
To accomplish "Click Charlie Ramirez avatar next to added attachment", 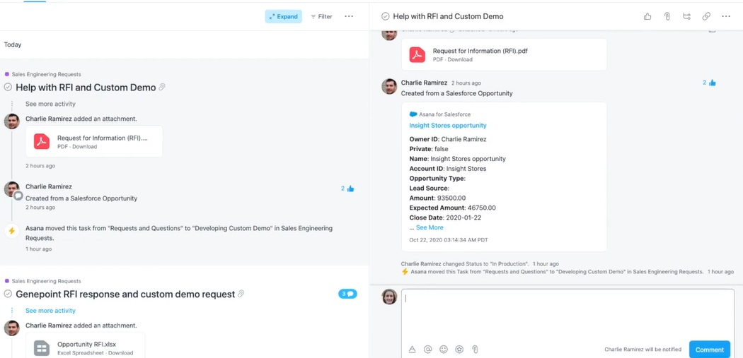I will coord(12,121).
